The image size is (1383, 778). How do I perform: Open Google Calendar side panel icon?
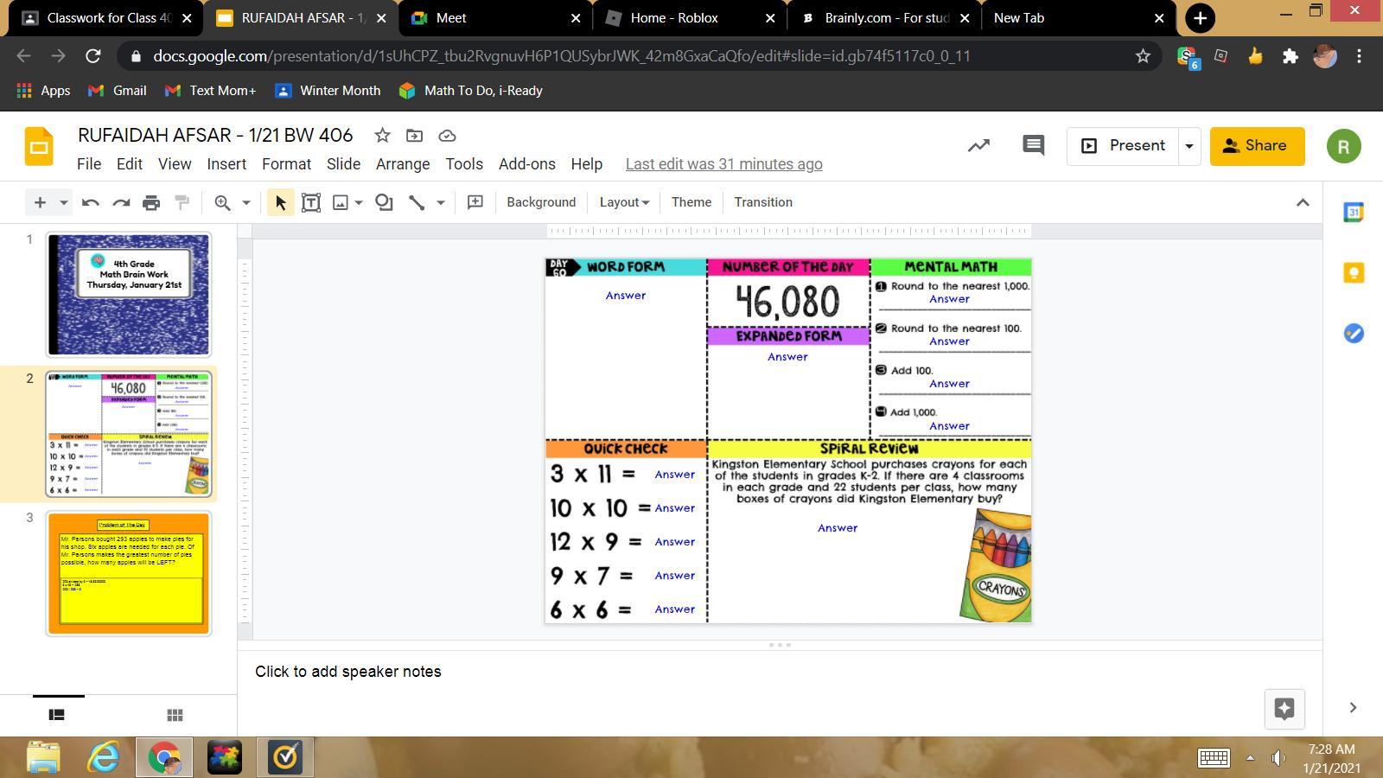[1353, 212]
